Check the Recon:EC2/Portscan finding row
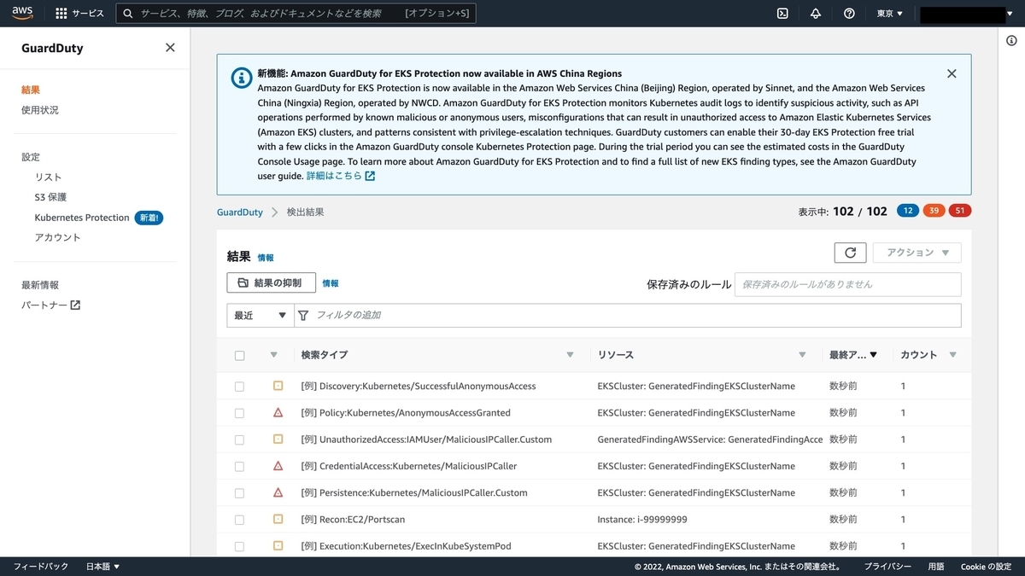Viewport: 1025px width, 576px height. click(x=239, y=519)
